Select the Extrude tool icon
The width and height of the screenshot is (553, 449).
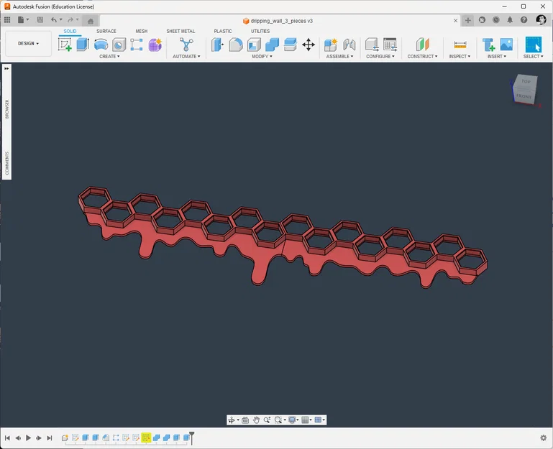pos(83,45)
